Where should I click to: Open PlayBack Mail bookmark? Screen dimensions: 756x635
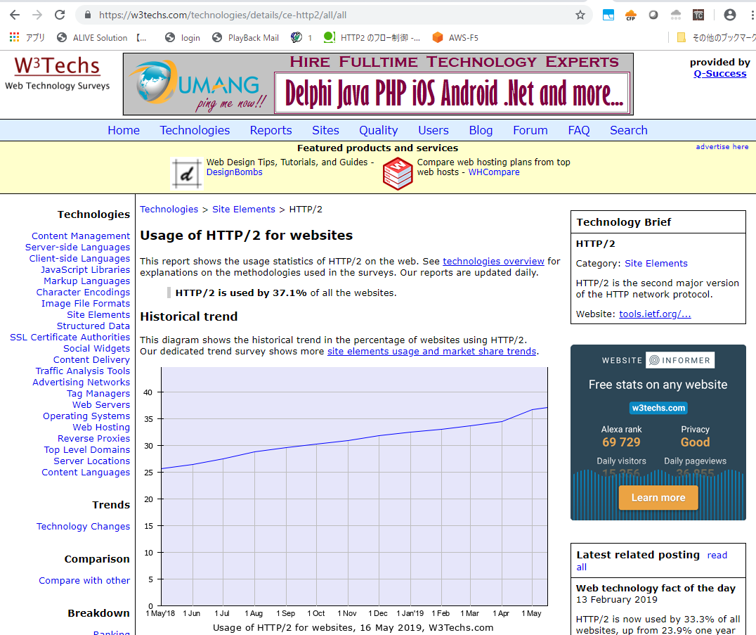pyautogui.click(x=246, y=38)
